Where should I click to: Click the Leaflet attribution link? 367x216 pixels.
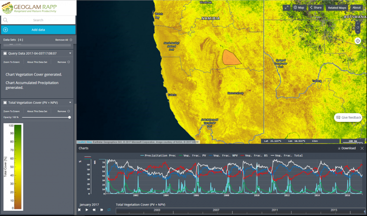pyautogui.click(x=81, y=142)
